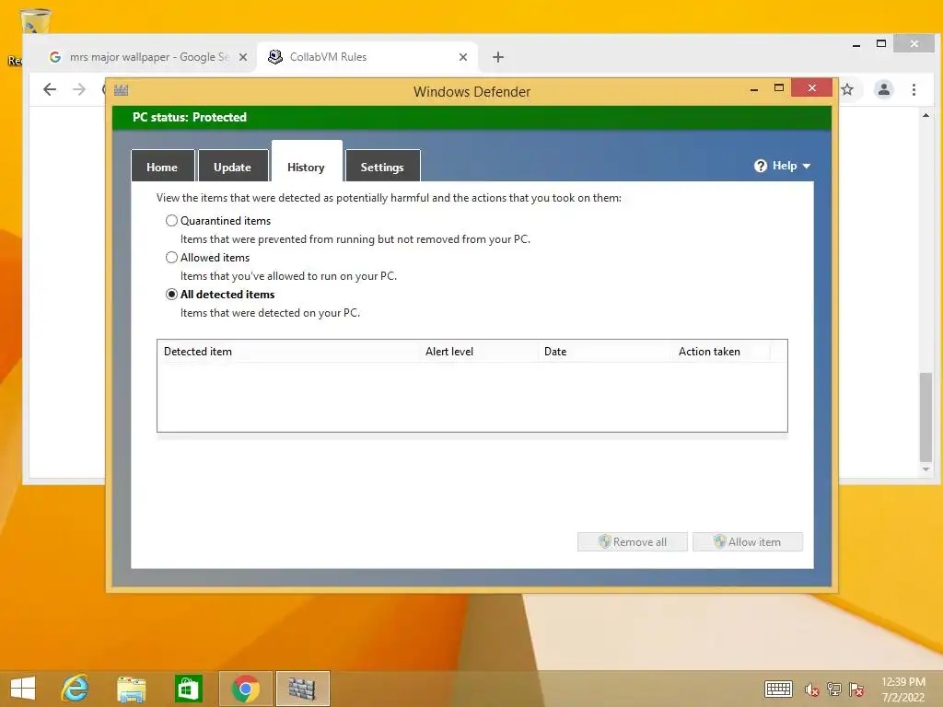
Task: Open the Update tab in Windows Defender
Action: [233, 167]
